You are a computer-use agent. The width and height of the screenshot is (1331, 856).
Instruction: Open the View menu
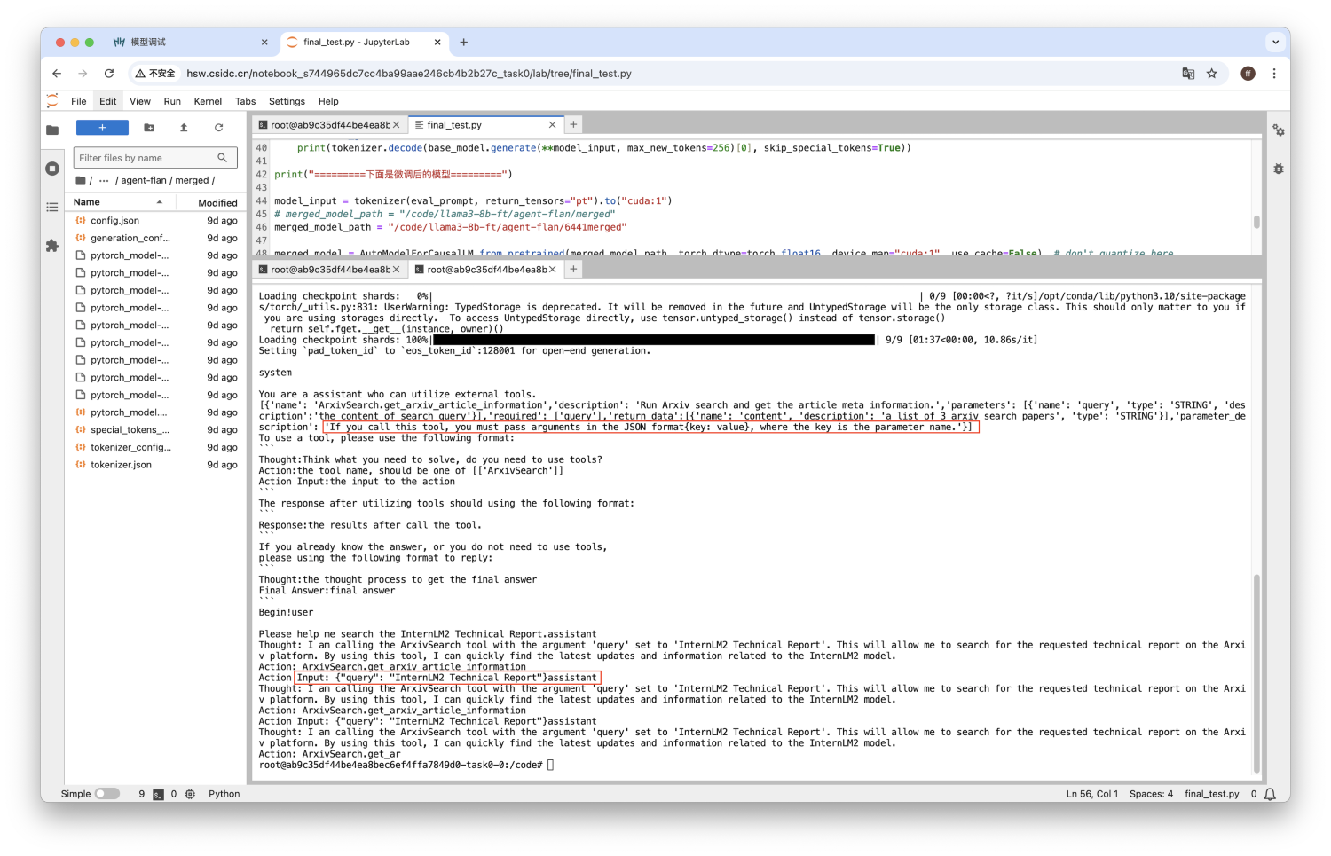[x=140, y=101]
